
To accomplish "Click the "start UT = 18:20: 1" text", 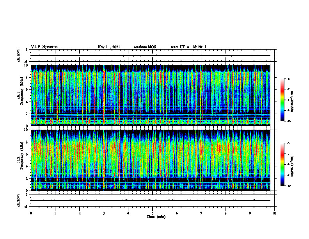I will point(188,47).
